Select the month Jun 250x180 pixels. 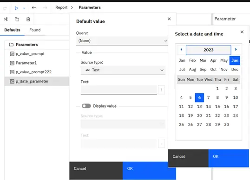pos(235,60)
